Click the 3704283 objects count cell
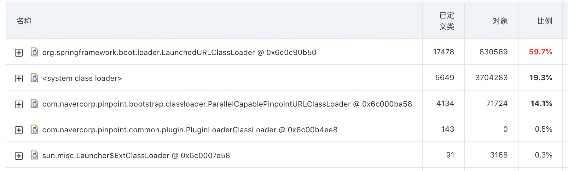568x171 pixels. (491, 78)
